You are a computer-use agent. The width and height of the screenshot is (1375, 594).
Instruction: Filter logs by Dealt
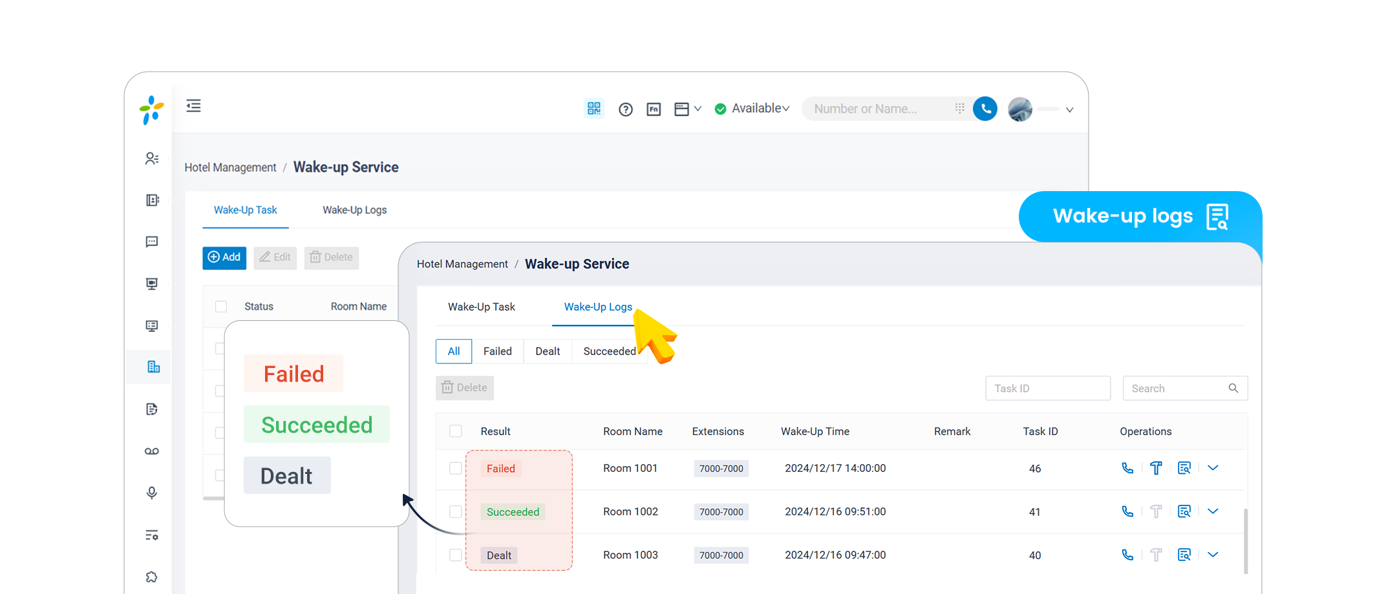pyautogui.click(x=548, y=351)
